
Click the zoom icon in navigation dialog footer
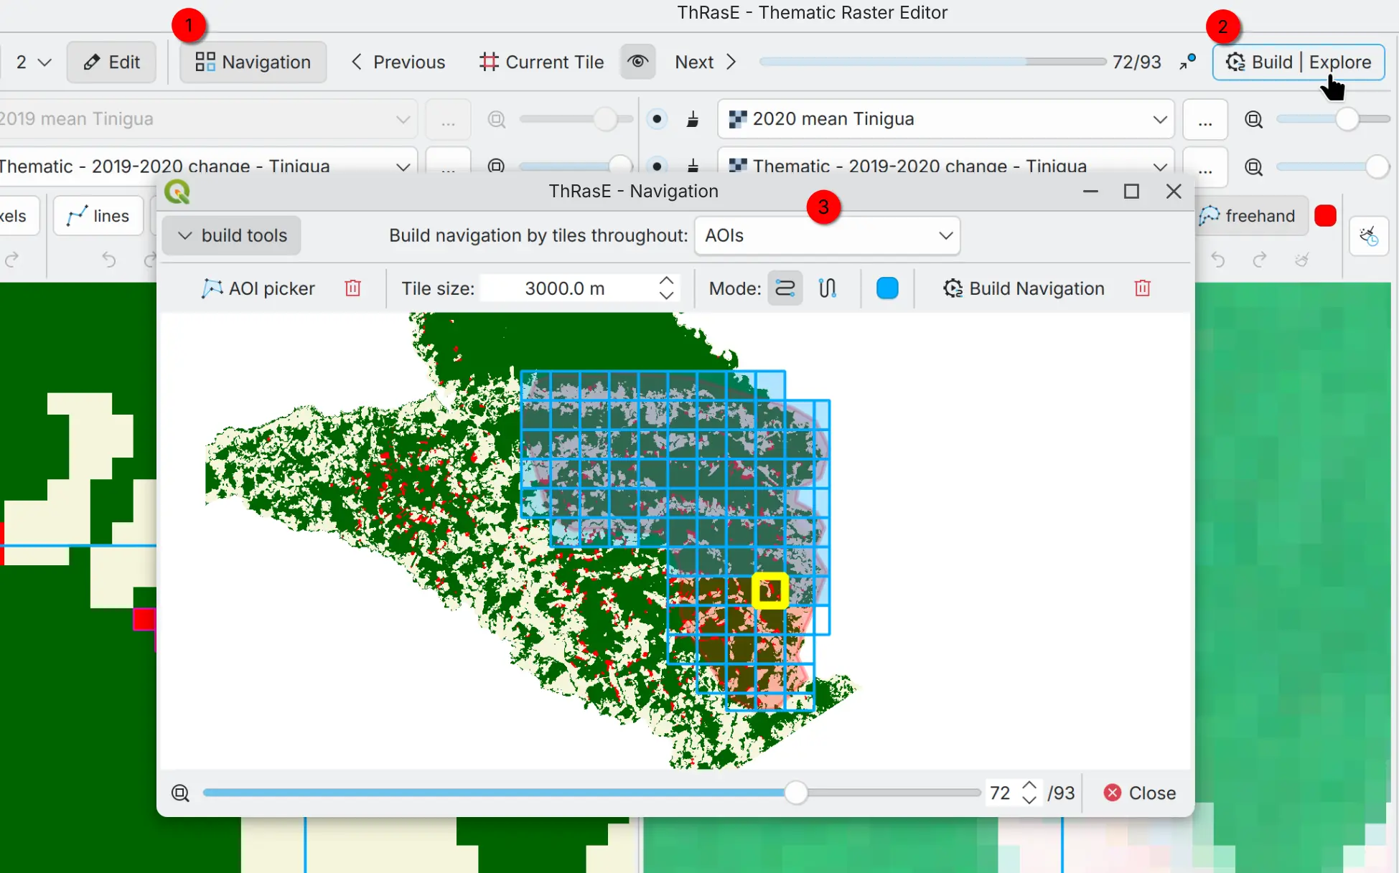(180, 793)
